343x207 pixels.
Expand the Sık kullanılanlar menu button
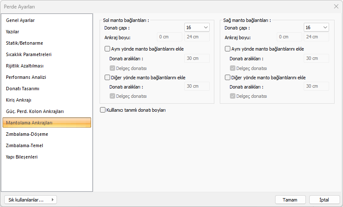coord(30,200)
